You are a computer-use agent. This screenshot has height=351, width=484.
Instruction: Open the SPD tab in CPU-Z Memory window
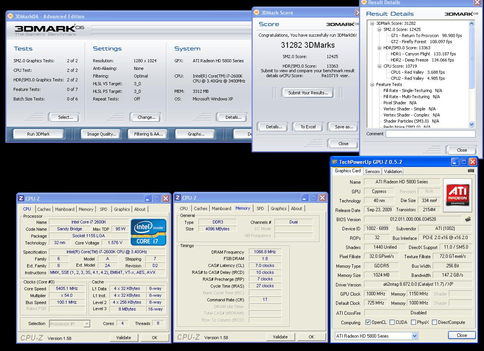[x=260, y=209]
